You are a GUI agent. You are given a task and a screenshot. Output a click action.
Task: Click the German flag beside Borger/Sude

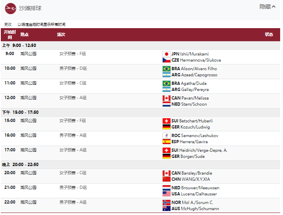[166, 156]
